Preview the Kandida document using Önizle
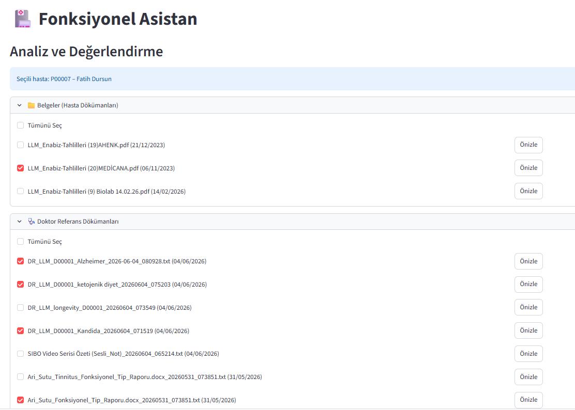The width and height of the screenshot is (575, 410). [x=528, y=330]
